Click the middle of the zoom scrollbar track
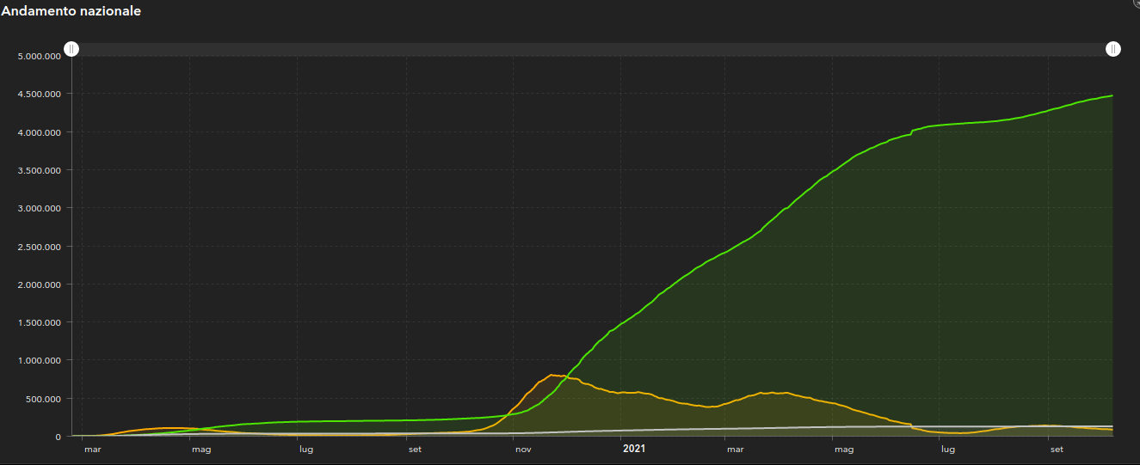 pos(592,50)
